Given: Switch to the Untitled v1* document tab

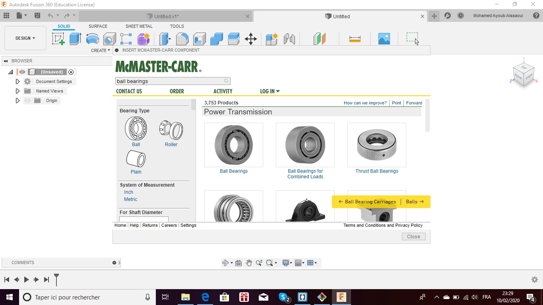Looking at the screenshot, I should pos(165,16).
